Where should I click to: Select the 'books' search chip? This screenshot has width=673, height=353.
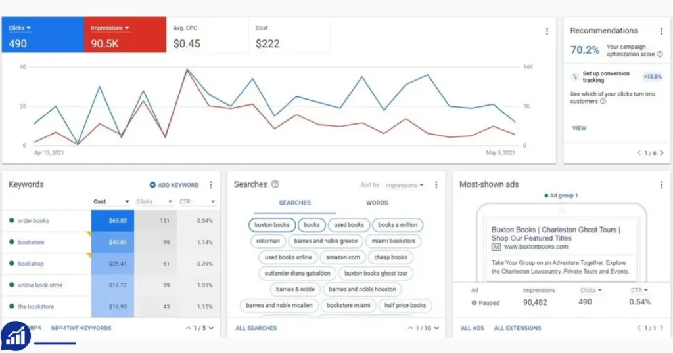[x=312, y=225]
